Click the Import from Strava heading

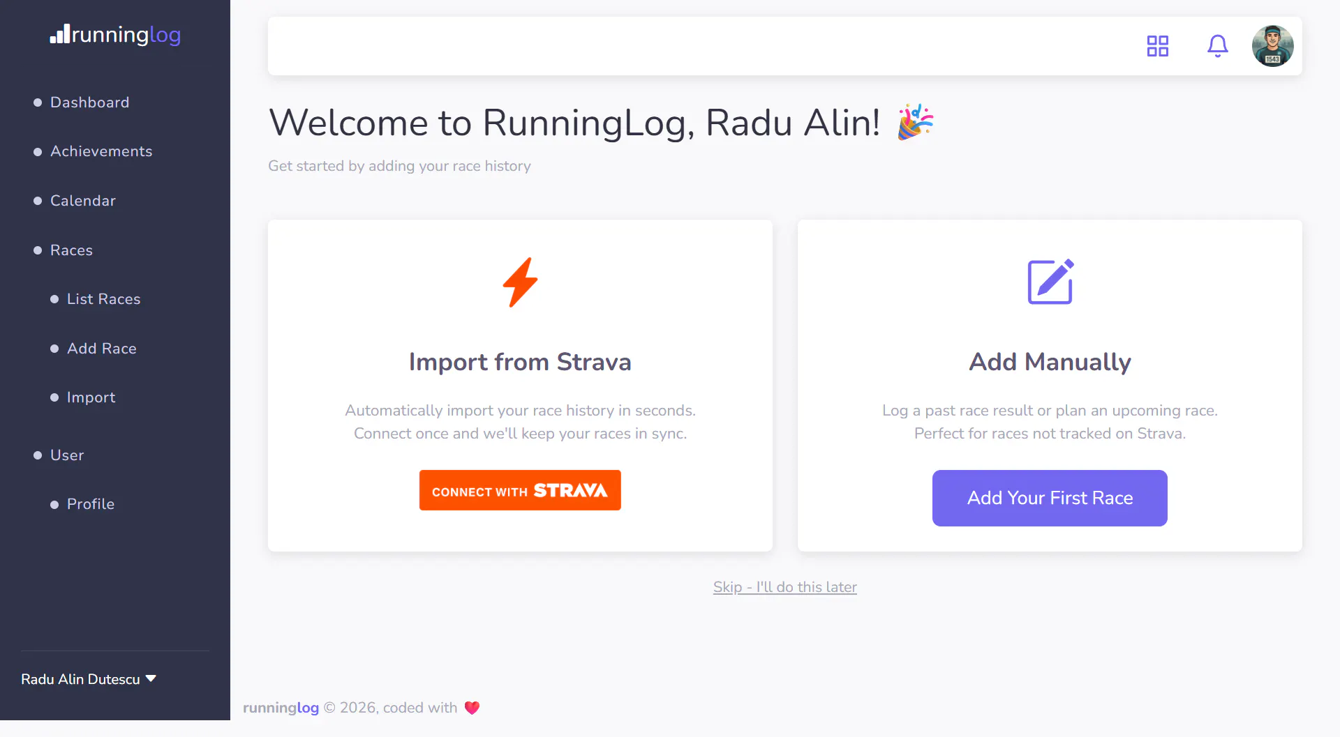[520, 362]
